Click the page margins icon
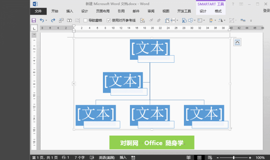Viewport: 270px width, 160px height. (x=167, y=21)
